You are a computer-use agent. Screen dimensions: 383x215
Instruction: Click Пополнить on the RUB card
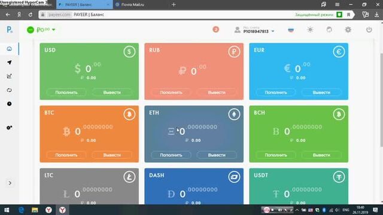(171, 93)
